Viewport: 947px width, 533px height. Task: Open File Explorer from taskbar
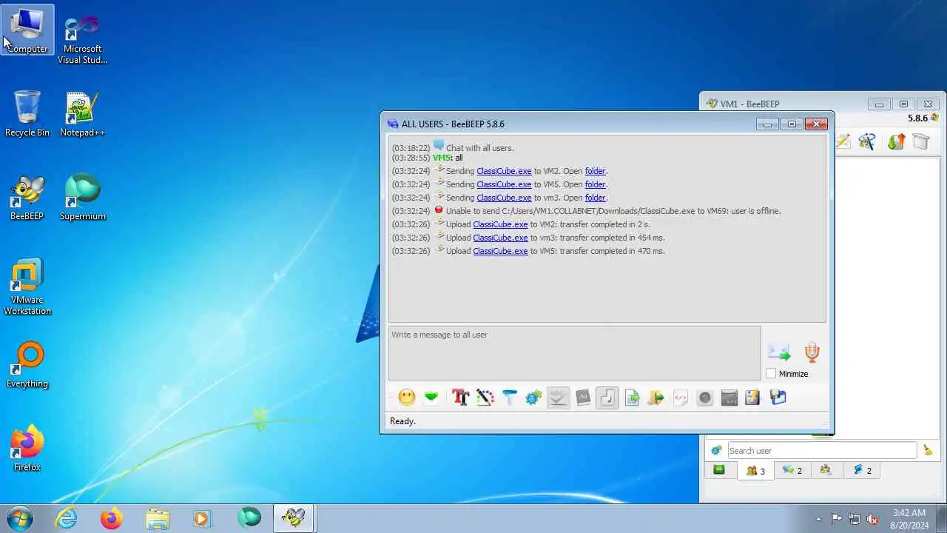coord(157,517)
